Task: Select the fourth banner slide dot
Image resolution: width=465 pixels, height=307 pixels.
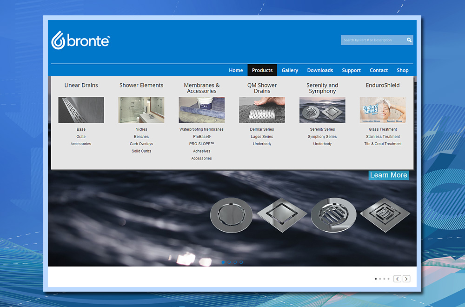Action: coord(241,262)
